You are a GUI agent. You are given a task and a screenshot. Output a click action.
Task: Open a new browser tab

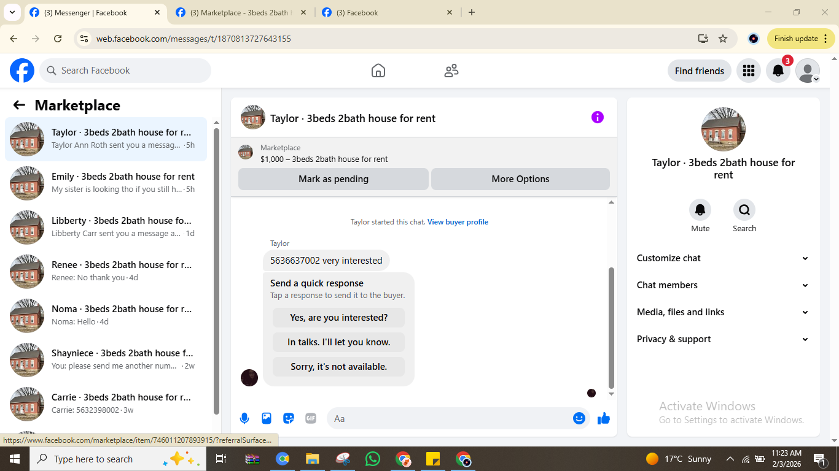(472, 12)
